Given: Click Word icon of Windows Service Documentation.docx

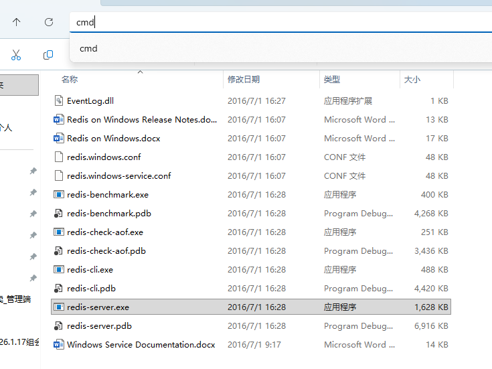Looking at the screenshot, I should (59, 344).
